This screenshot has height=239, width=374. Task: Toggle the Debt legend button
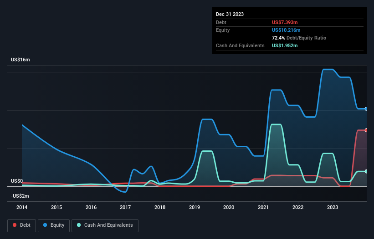22,225
